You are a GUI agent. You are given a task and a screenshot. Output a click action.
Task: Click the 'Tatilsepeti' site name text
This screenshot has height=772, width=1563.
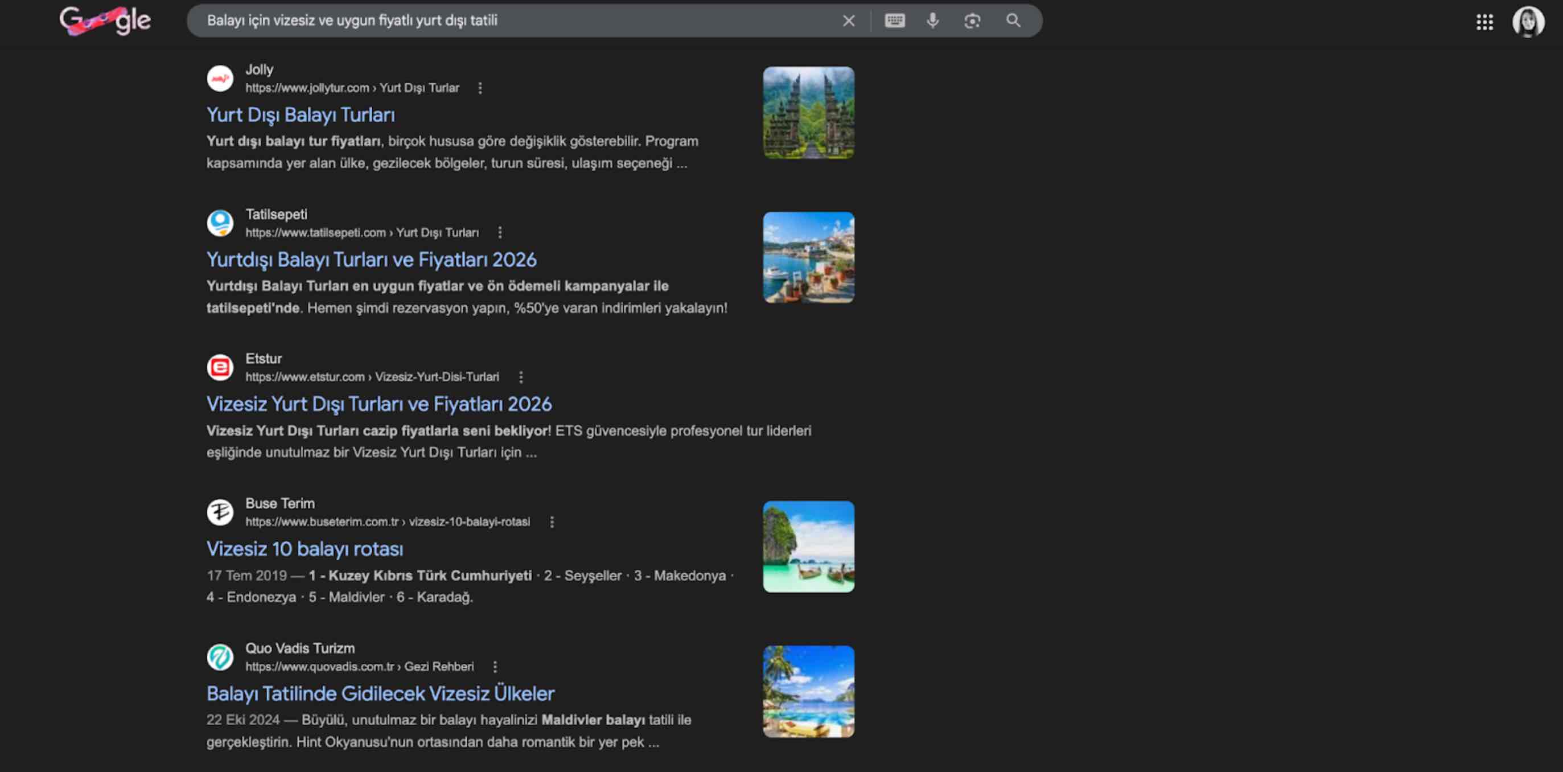coord(276,214)
